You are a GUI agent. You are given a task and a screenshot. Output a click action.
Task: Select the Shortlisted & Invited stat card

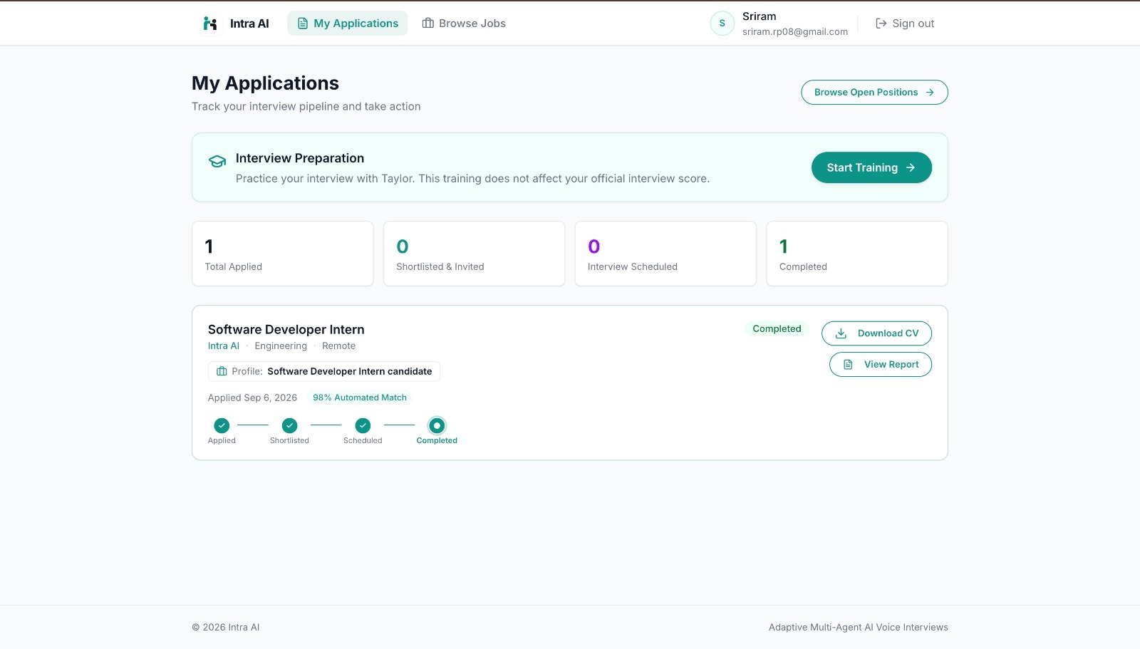tap(474, 254)
